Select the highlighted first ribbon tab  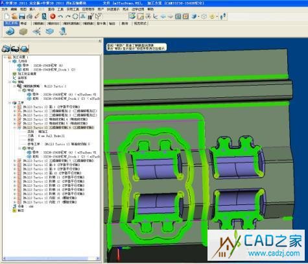12,23
